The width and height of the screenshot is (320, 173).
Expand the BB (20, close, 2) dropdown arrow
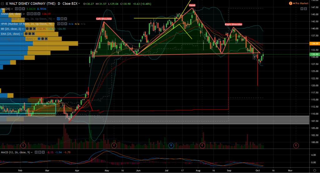point(22,29)
